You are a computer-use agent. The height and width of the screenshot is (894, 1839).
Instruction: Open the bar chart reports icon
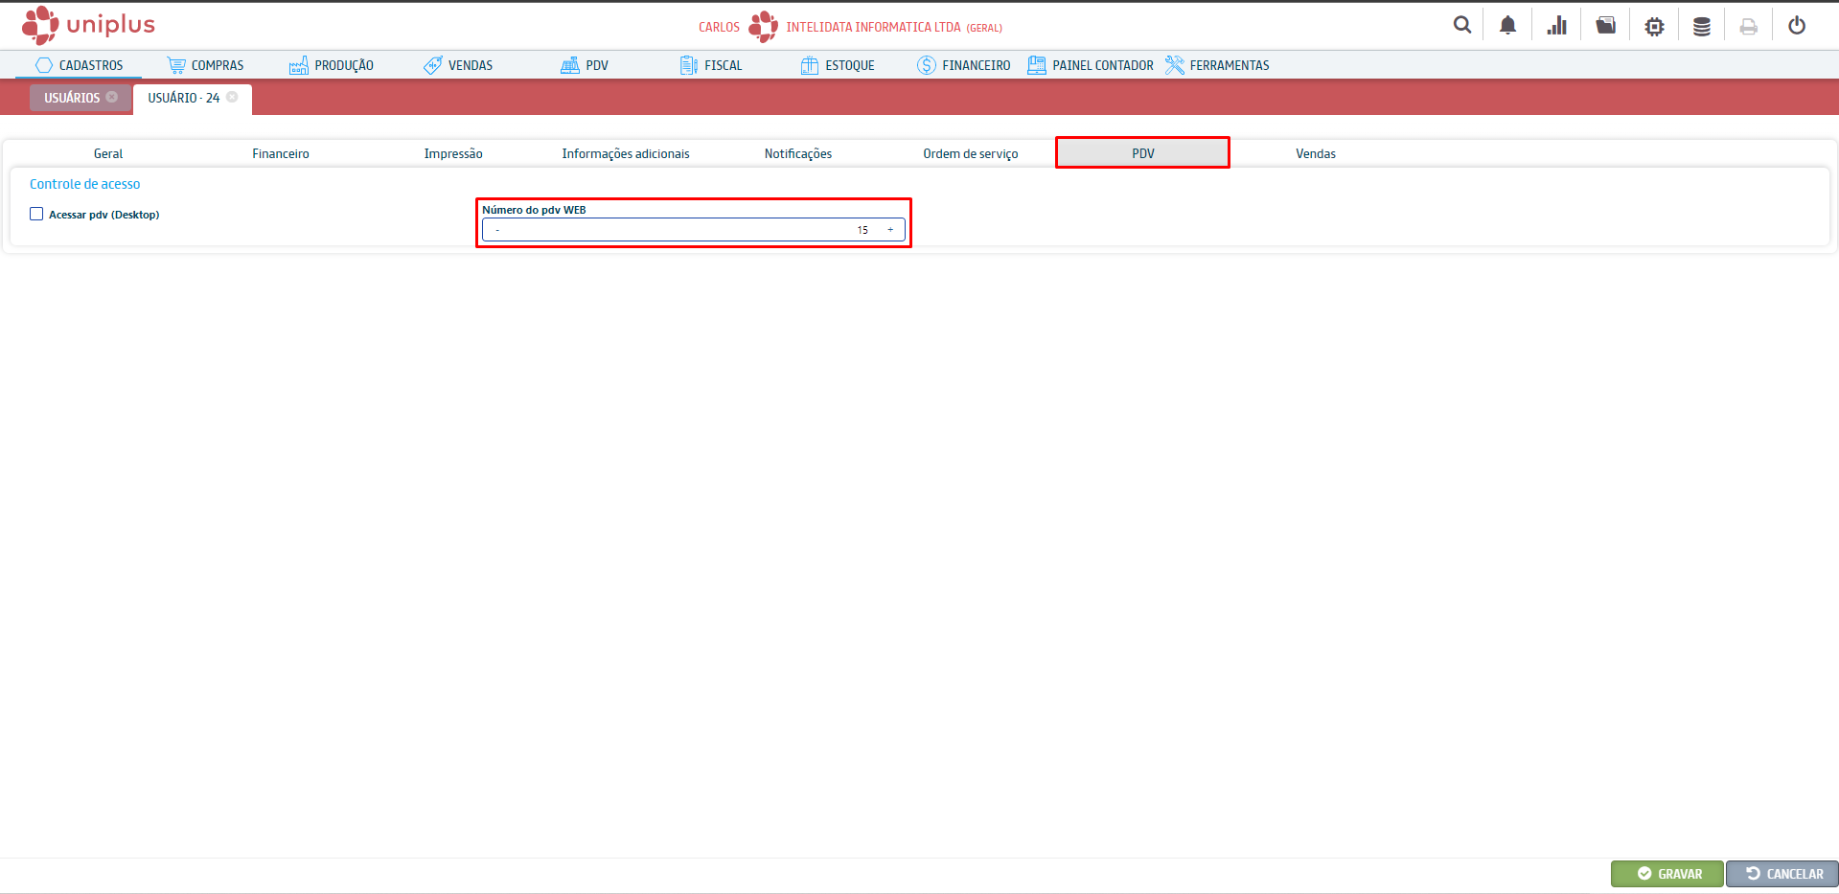pos(1556,26)
